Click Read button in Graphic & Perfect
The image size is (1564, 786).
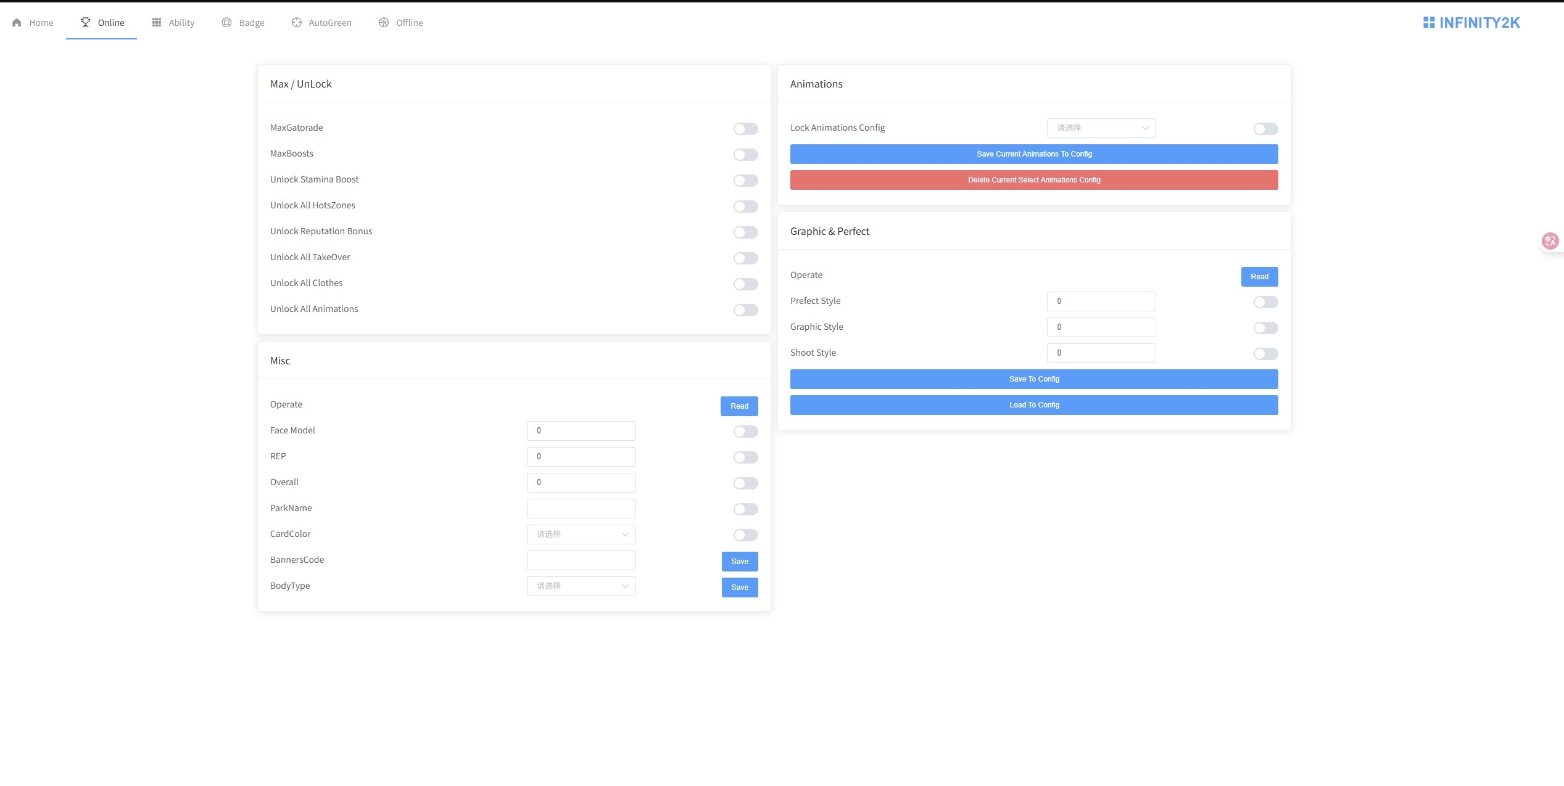click(x=1259, y=276)
